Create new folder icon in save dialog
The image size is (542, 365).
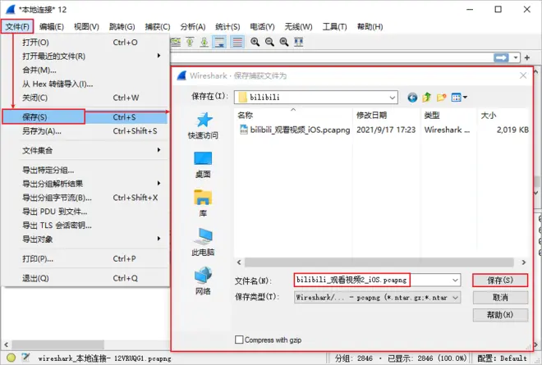442,98
